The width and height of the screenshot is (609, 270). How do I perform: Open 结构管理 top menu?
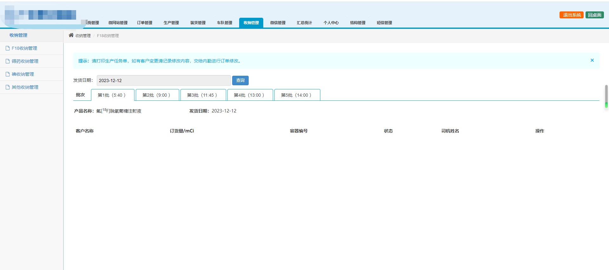(x=358, y=23)
